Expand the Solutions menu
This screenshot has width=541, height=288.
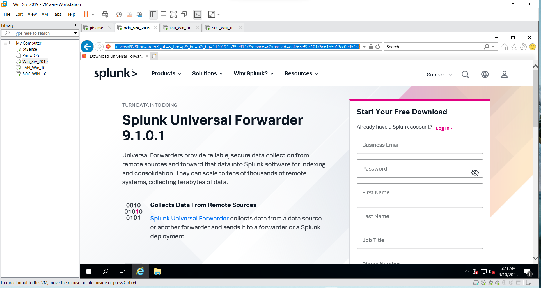[207, 73]
